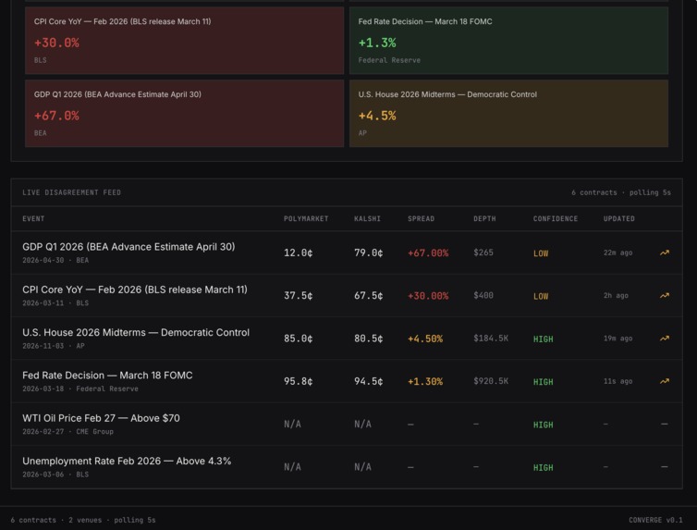Click the +67.00% spread value

coord(428,253)
